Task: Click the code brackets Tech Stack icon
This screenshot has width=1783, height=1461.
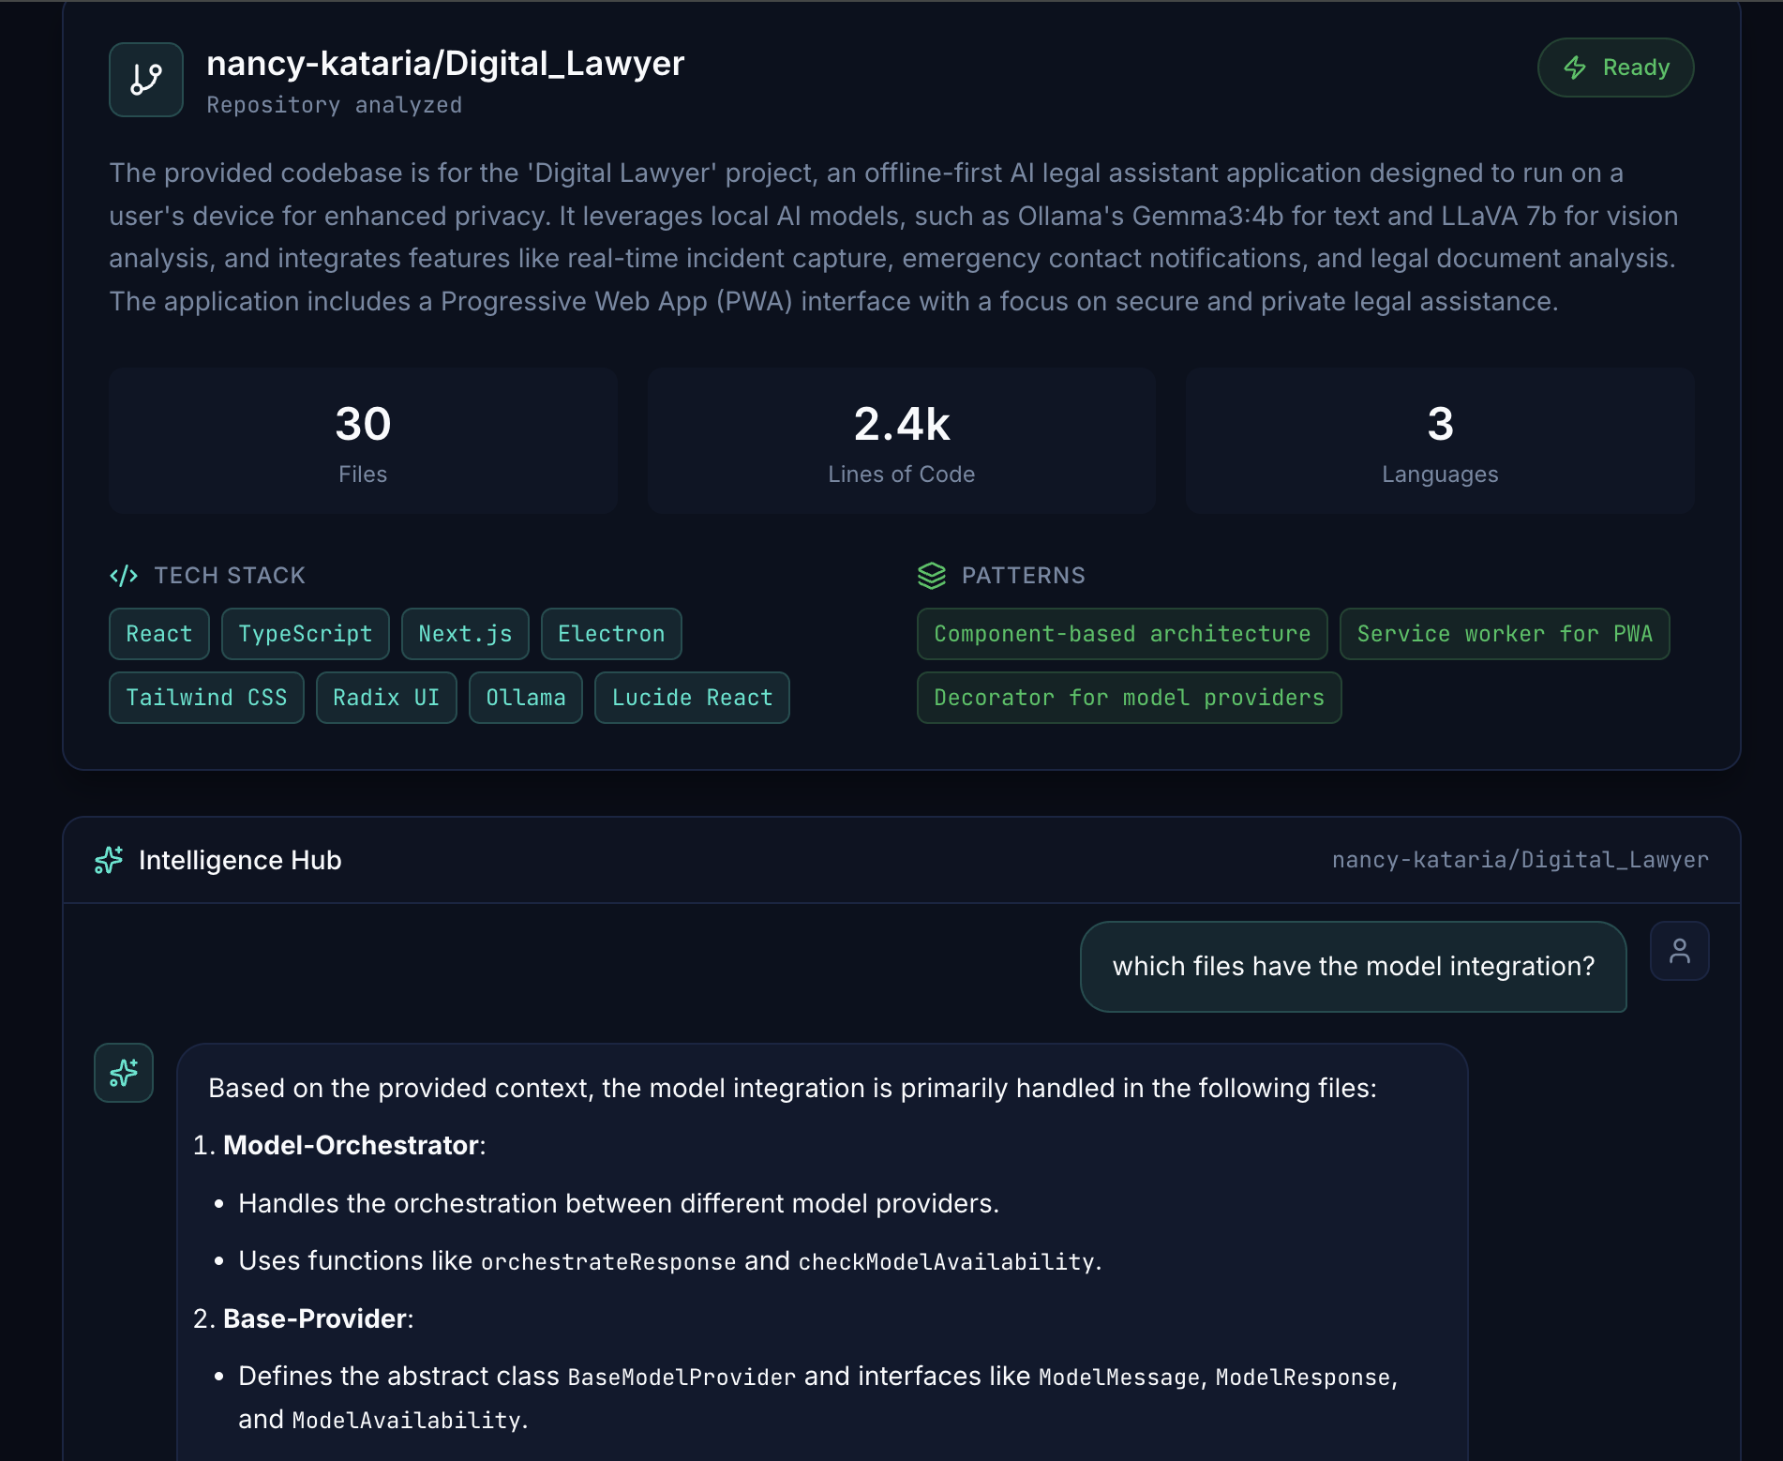Action: coord(125,575)
